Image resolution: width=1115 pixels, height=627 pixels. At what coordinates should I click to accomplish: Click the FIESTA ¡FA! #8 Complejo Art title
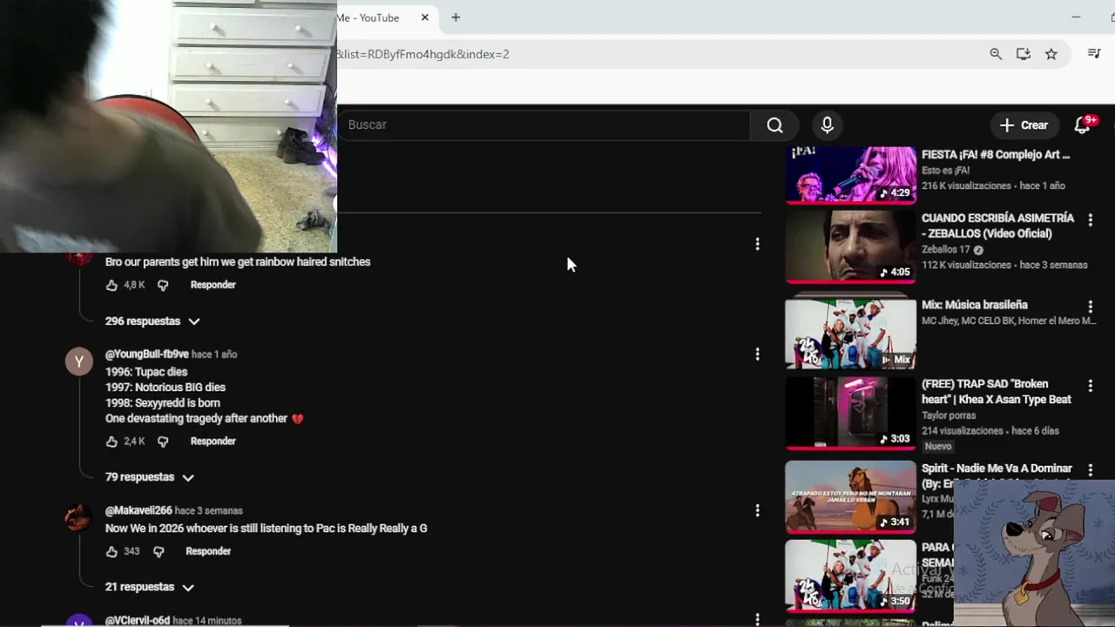pyautogui.click(x=996, y=155)
